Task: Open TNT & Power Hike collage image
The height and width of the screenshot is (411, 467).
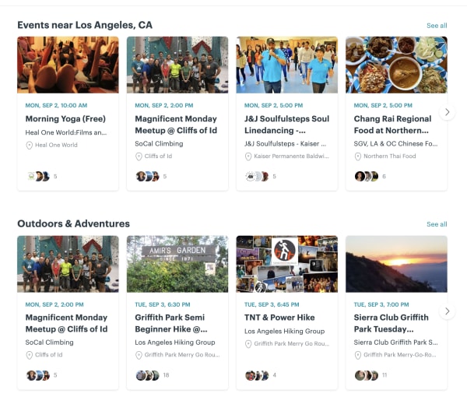Action: tap(286, 264)
